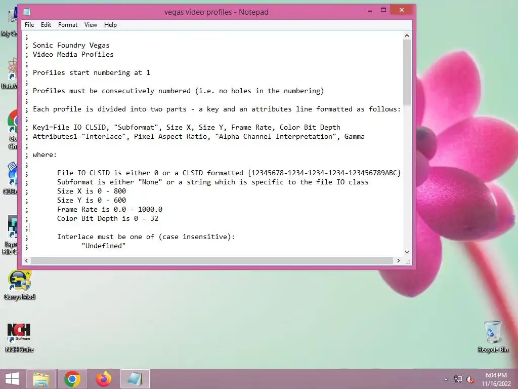Image resolution: width=518 pixels, height=389 pixels.
Task: Click the window title 'vegas video profiles - Notepad'
Action: tap(217, 12)
